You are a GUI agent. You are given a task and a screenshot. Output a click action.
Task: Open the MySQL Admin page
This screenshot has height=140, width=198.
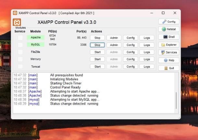(x=114, y=45)
